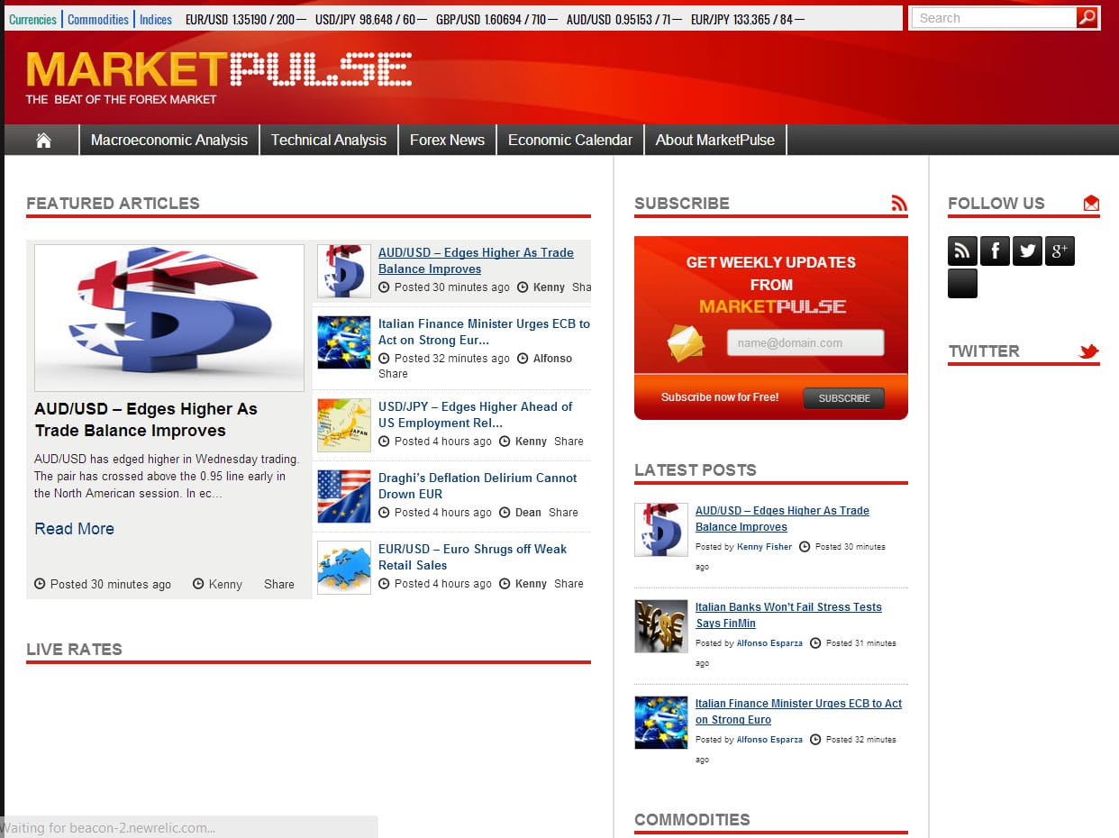The height and width of the screenshot is (838, 1119).
Task: Click author Alfonso in featured list
Action: coord(552,359)
